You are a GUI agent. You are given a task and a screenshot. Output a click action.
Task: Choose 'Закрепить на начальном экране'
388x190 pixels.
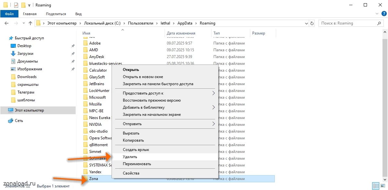pyautogui.click(x=152, y=115)
